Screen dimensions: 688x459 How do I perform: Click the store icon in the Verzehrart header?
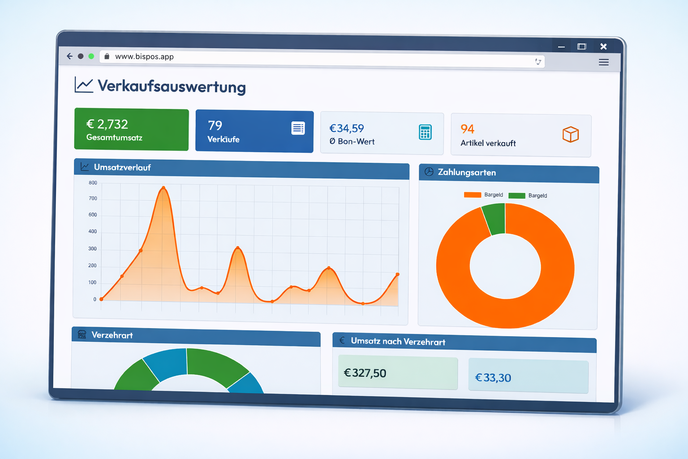coord(82,334)
